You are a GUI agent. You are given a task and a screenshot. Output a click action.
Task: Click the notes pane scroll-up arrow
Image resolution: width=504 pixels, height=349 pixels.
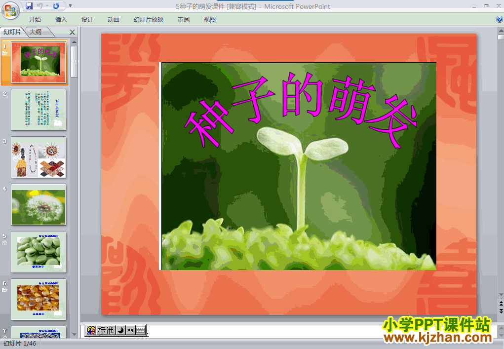pyautogui.click(x=501, y=328)
